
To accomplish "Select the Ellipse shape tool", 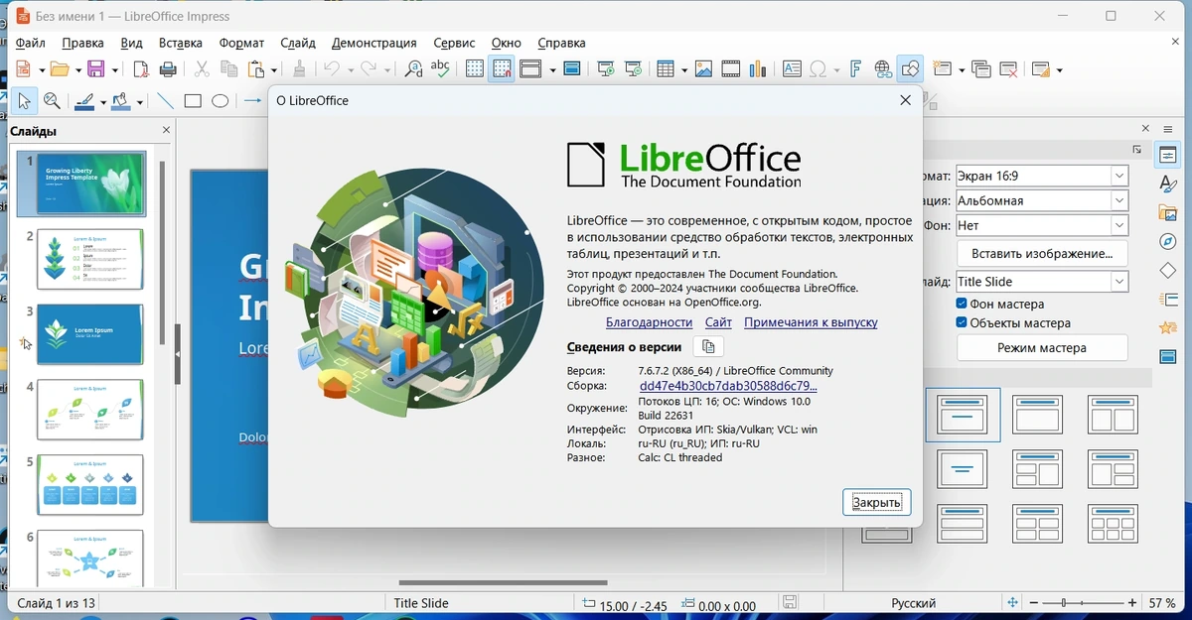I will coord(221,101).
